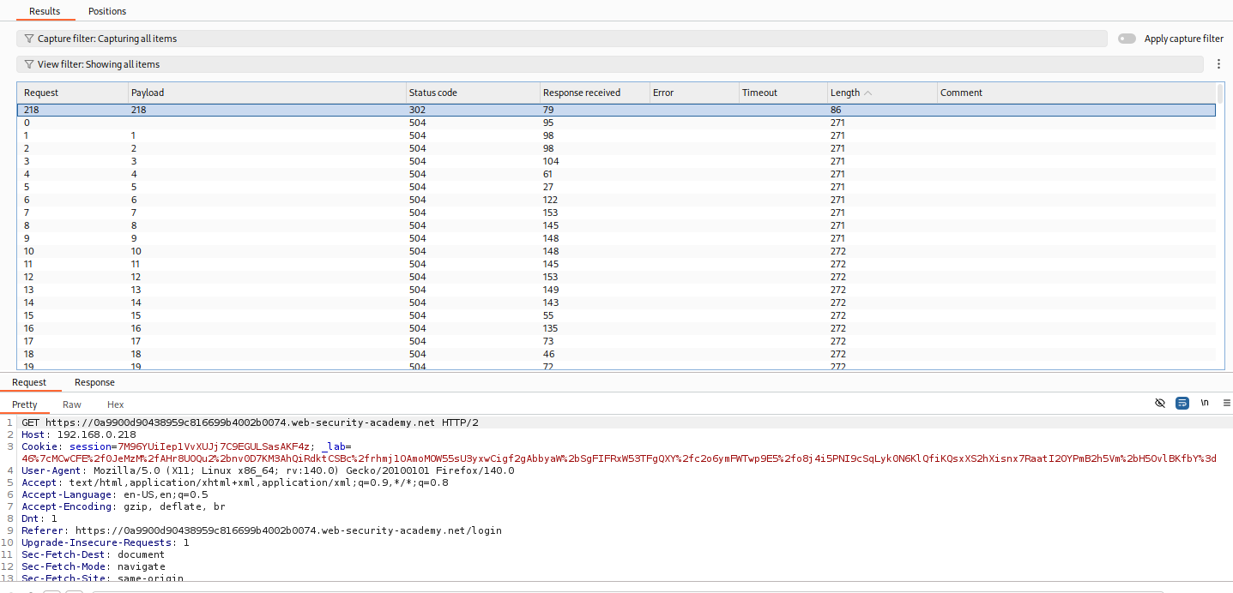Switch the message view to Raw

point(72,404)
